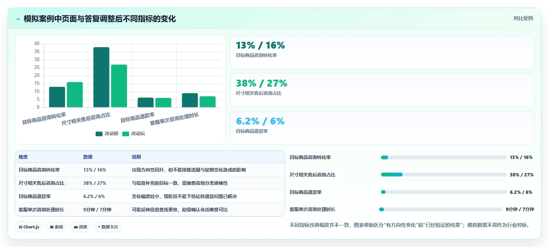This screenshot has width=549, height=247.
Task: Click the 改动前 bar for 客服单次咨询处理时长
Action: coord(190,100)
